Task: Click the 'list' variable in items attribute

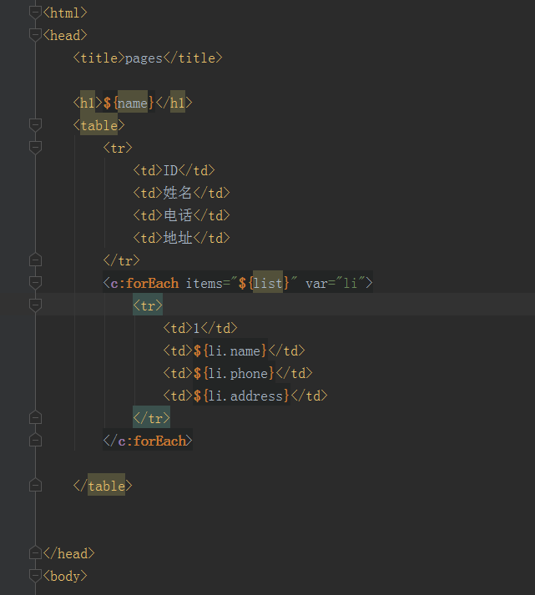Action: (x=268, y=283)
